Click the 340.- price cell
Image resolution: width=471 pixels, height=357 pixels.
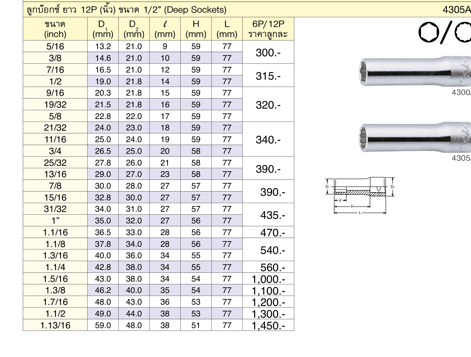(268, 139)
